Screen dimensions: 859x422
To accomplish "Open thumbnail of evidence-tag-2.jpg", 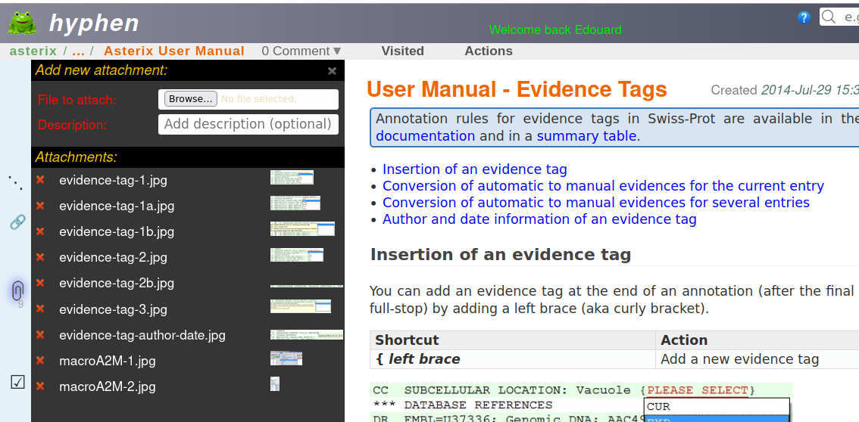I will pyautogui.click(x=297, y=255).
